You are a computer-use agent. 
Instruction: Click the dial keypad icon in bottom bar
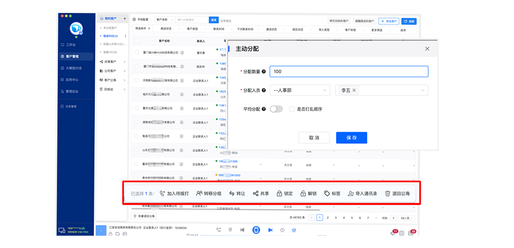[x=230, y=230]
